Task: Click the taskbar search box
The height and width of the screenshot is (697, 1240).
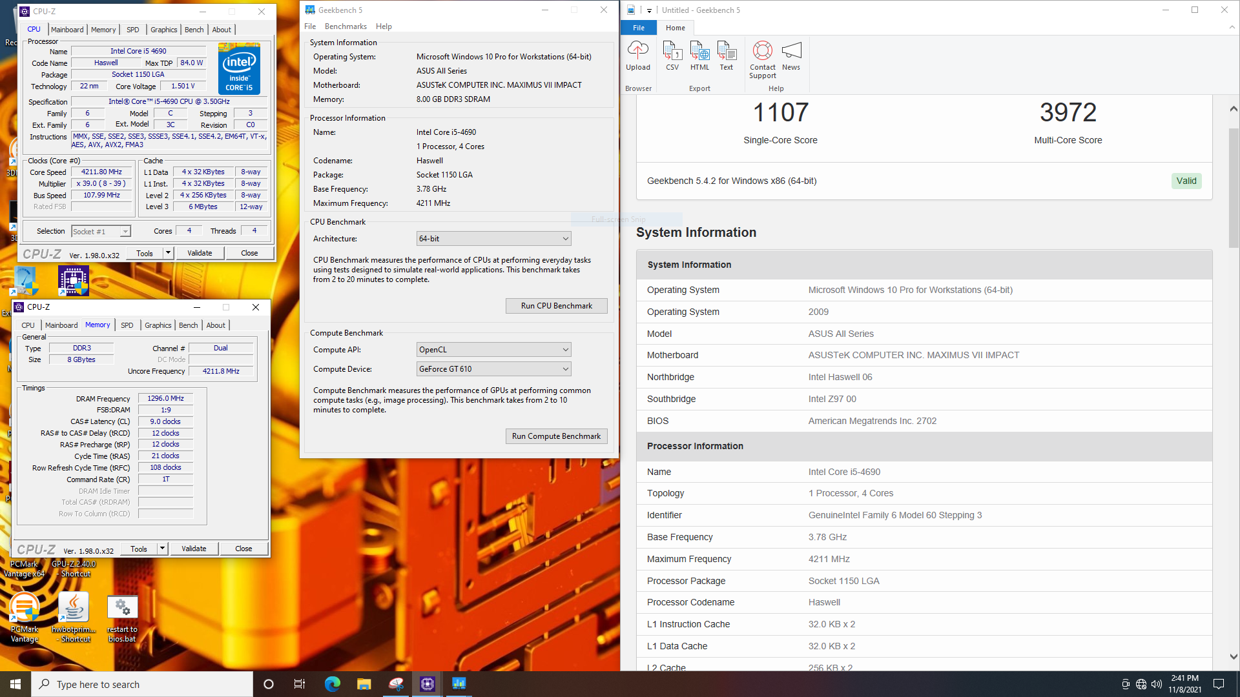Action: tap(142, 684)
